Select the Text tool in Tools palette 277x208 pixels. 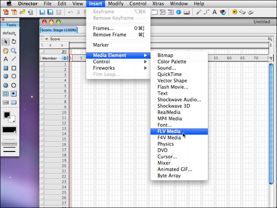tap(6, 59)
